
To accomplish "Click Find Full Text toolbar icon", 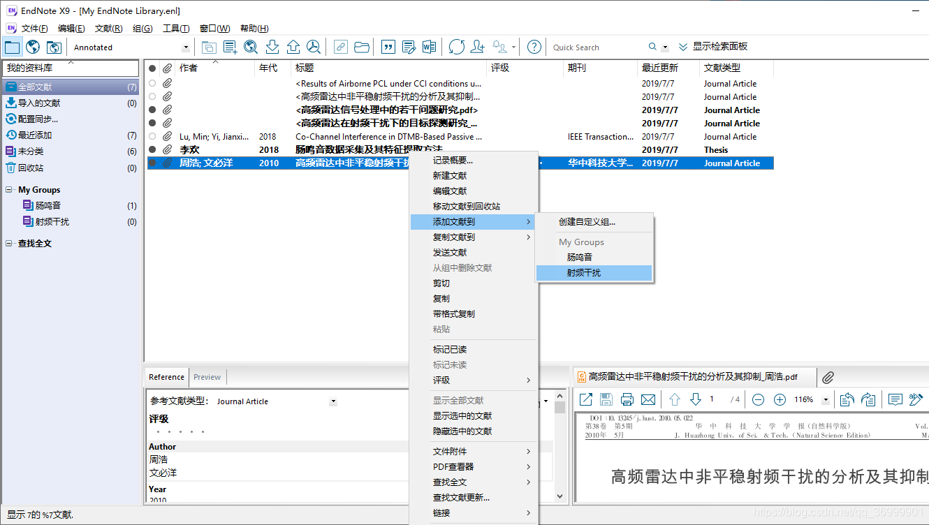I will click(x=314, y=47).
